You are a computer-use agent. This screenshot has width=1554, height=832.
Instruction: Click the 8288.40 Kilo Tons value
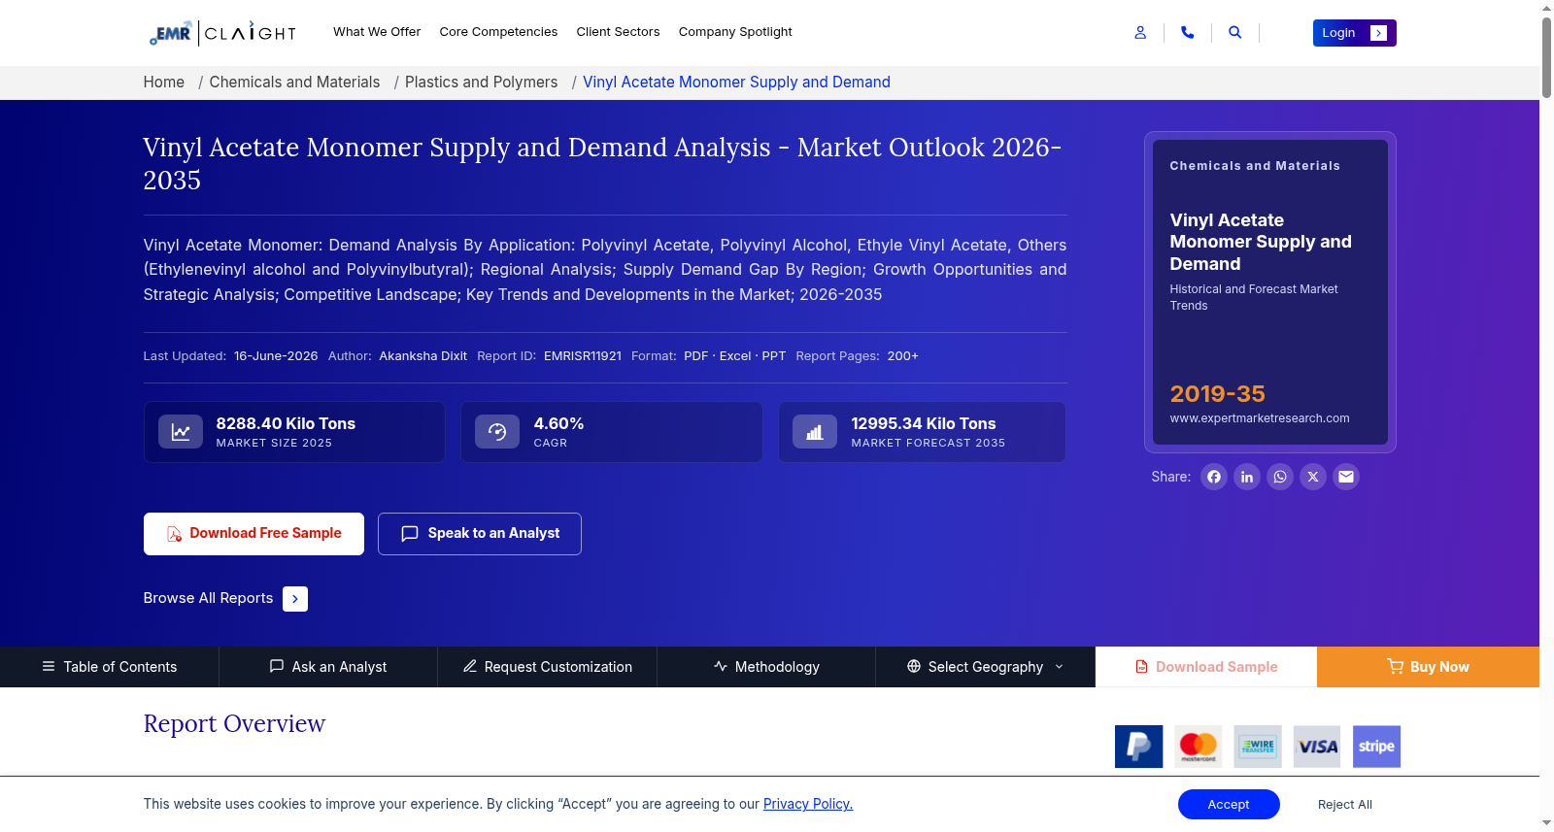point(286,424)
